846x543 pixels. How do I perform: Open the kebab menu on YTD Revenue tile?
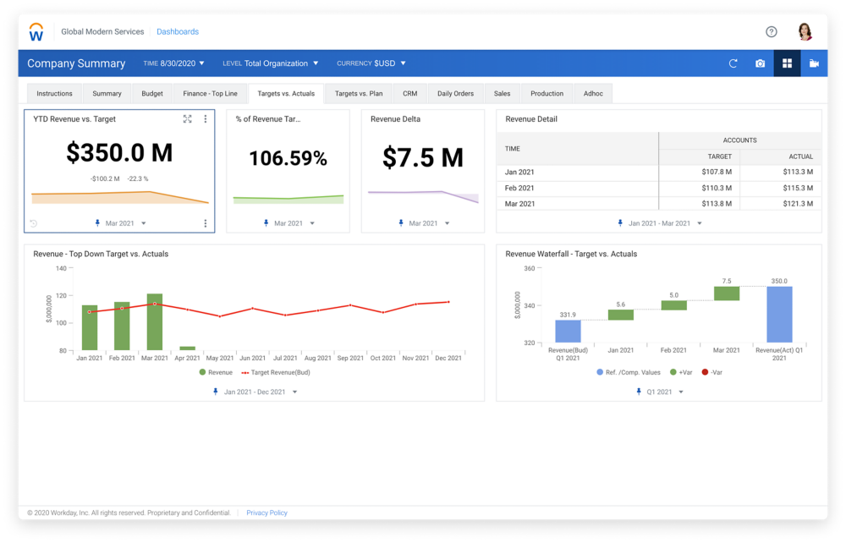206,119
